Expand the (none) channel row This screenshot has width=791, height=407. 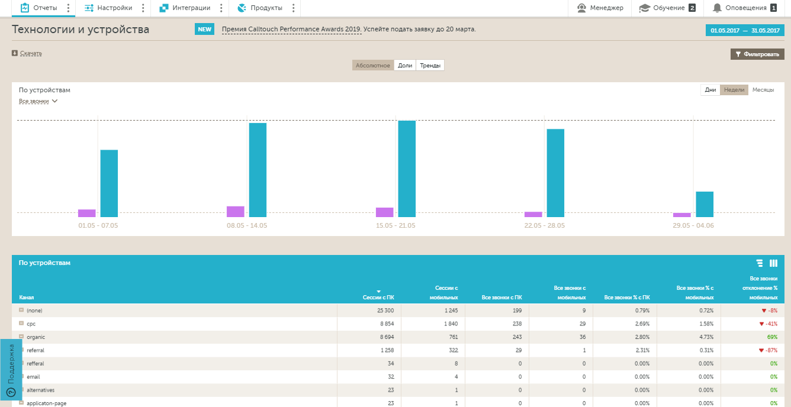[x=21, y=311]
